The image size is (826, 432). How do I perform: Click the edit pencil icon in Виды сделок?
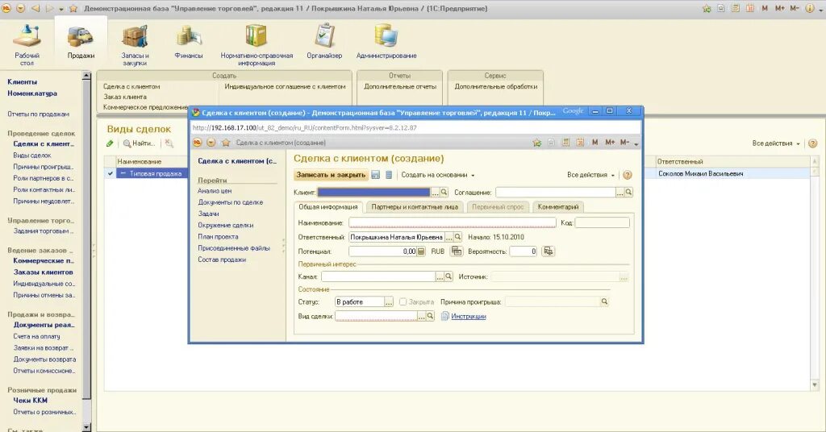tap(110, 143)
